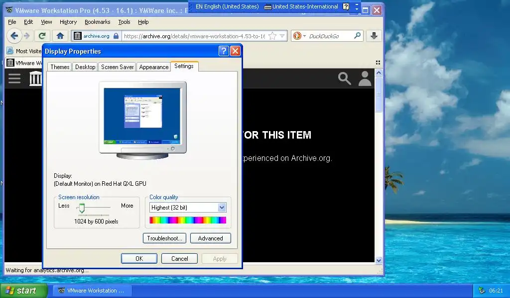Screen dimensions: 510x298
Task: Open the Bookmarks menu
Action: pos(97,22)
